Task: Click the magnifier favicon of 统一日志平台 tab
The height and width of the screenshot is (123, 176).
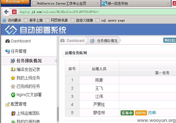Action: (104, 3)
